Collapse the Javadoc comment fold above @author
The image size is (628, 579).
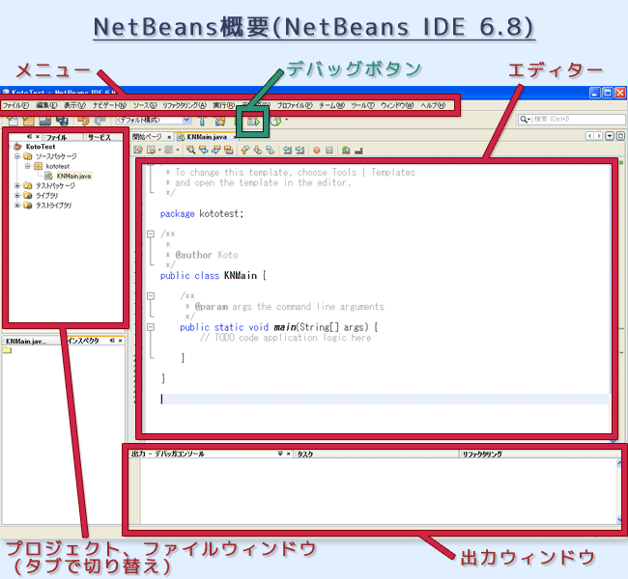(x=151, y=233)
